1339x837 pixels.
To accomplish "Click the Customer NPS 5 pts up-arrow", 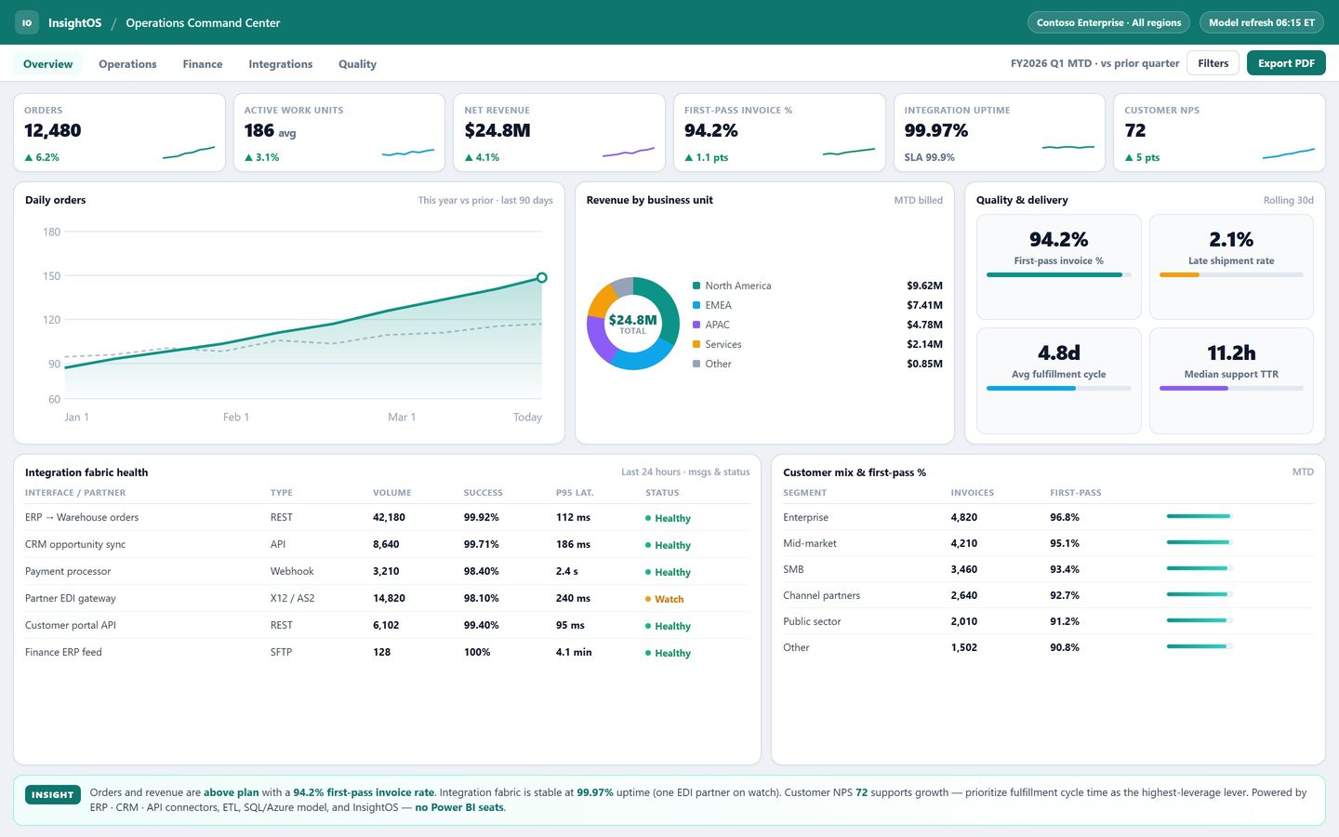I will coord(1129,157).
